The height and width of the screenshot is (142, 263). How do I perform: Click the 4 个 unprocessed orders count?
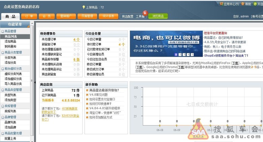click(x=77, y=39)
